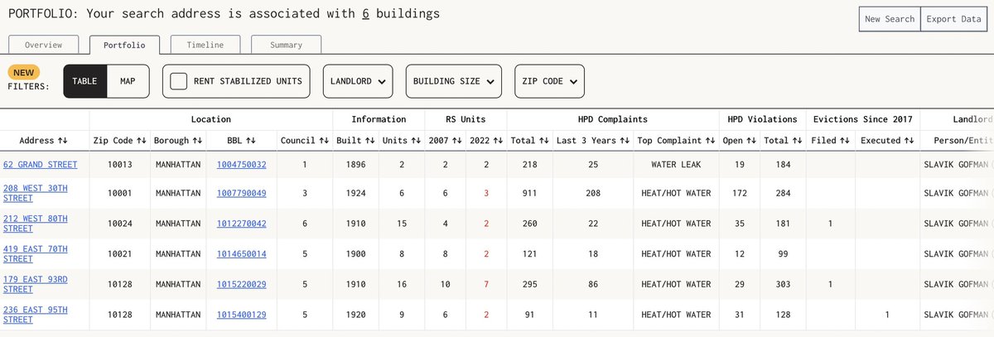The height and width of the screenshot is (337, 994).
Task: Open BBL link 1012270042
Action: tap(242, 224)
